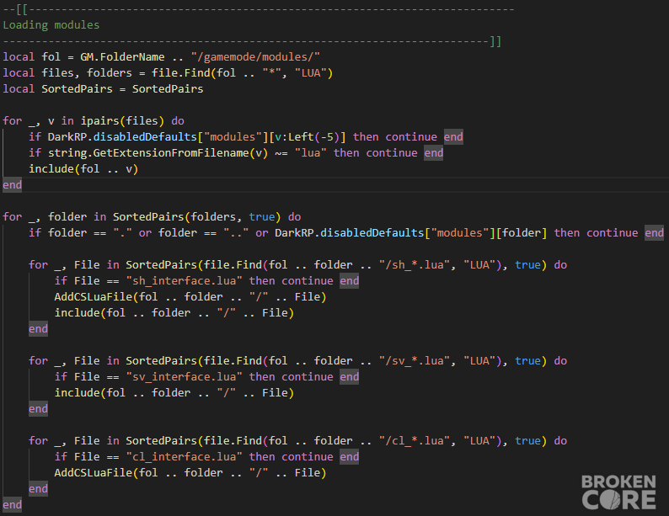
Task: Click the "sh_interface.lua" string
Action: tap(184, 281)
